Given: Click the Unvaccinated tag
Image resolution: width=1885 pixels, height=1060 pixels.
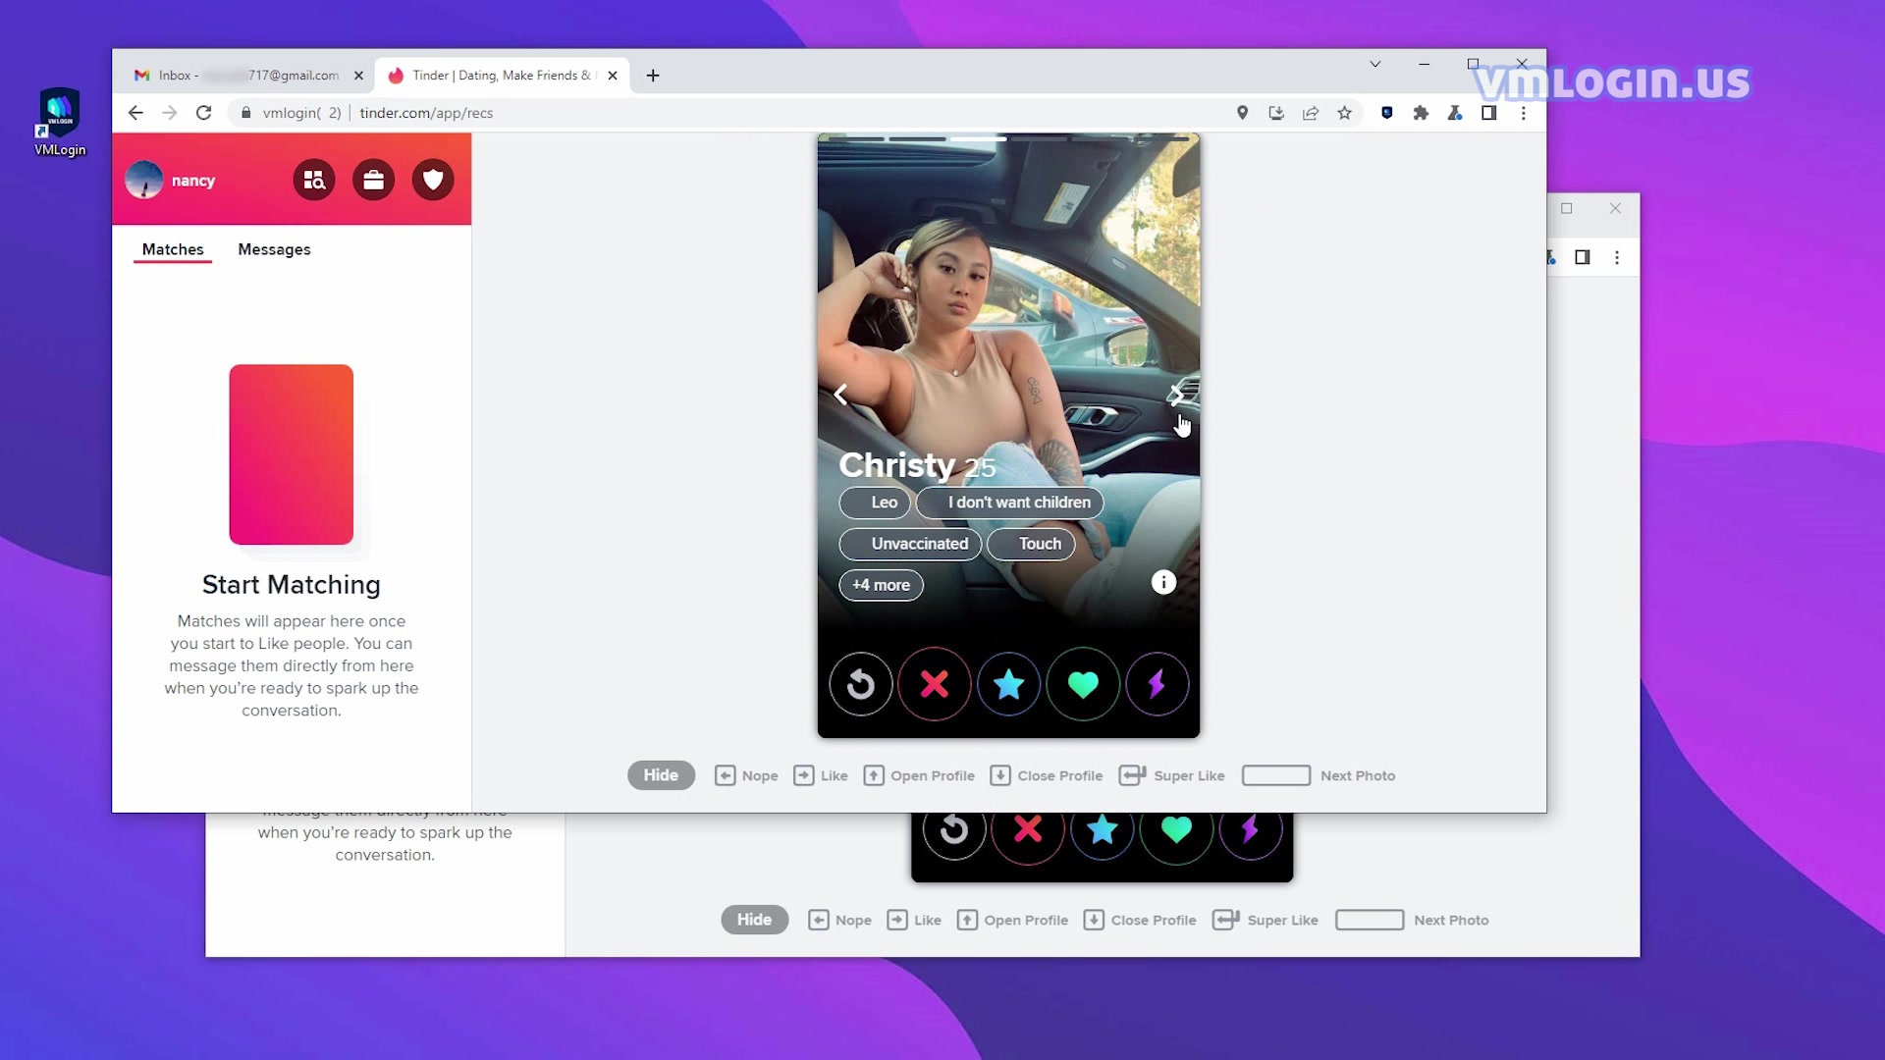Looking at the screenshot, I should coord(910,544).
